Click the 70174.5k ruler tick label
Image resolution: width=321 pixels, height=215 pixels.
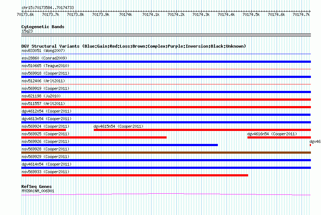[251, 14]
